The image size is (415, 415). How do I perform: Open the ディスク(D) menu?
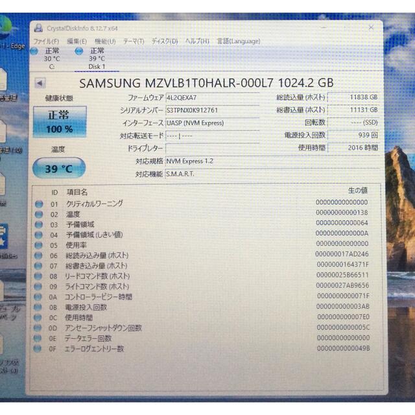(165, 41)
